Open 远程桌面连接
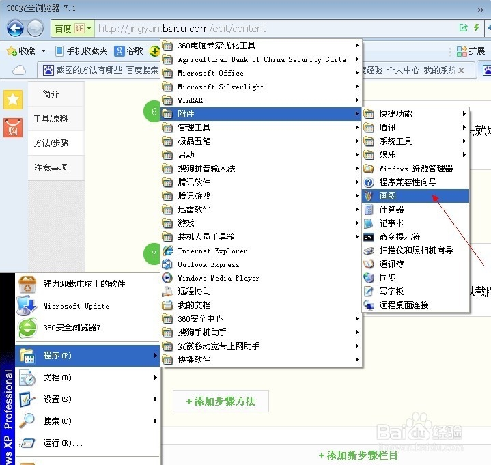 coord(415,305)
